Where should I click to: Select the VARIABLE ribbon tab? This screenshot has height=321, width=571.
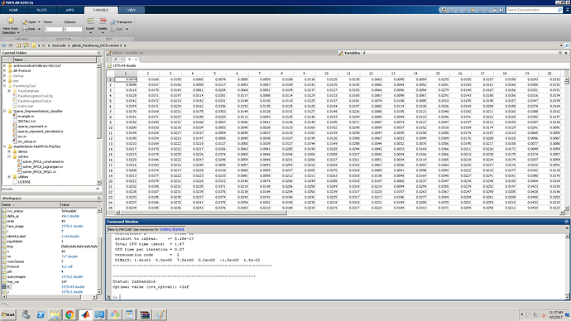101,10
